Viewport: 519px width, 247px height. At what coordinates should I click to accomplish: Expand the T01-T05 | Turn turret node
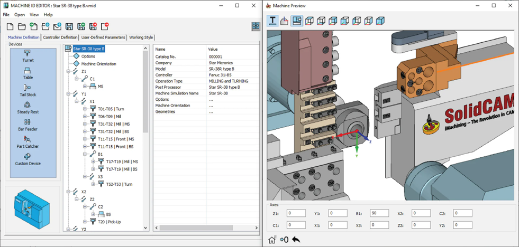click(85, 109)
